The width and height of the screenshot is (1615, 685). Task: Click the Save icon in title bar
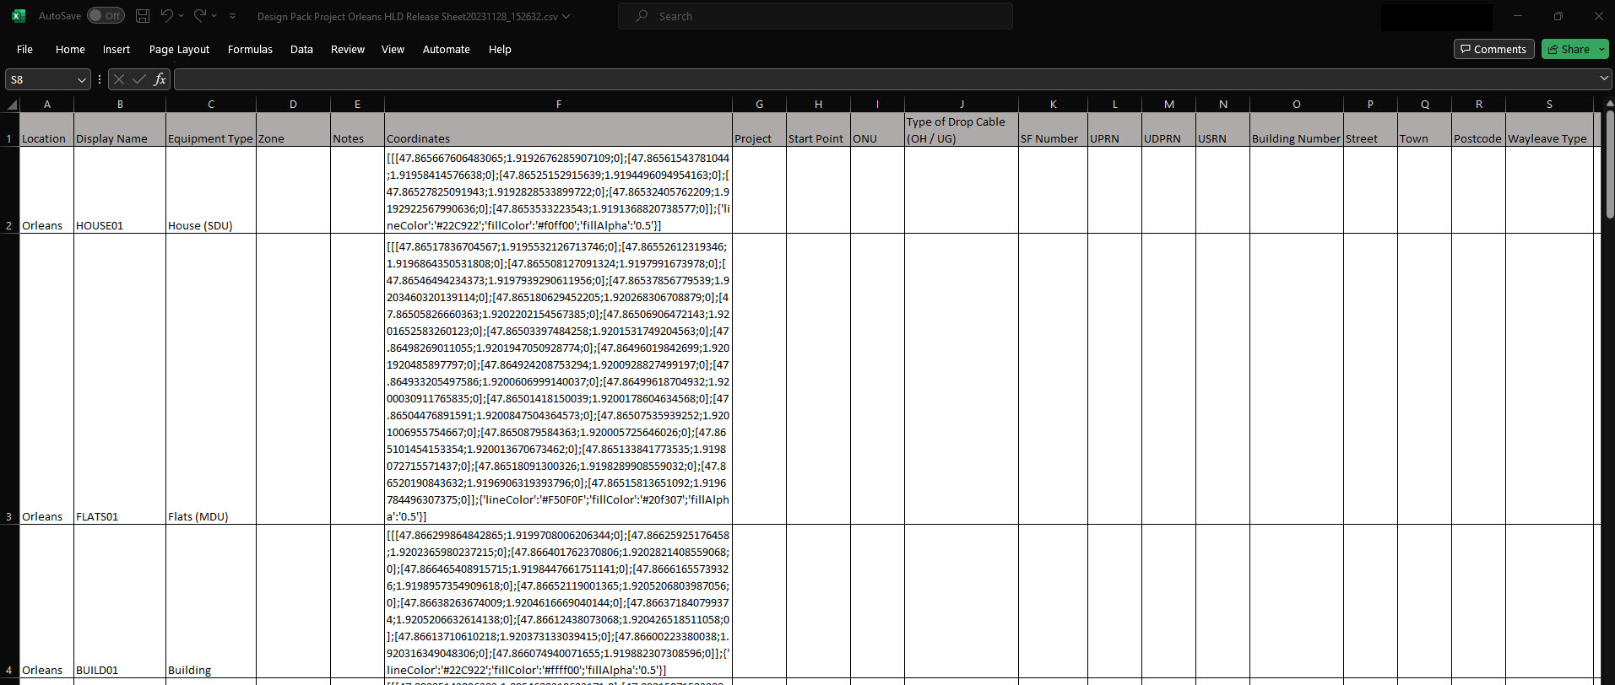(143, 16)
